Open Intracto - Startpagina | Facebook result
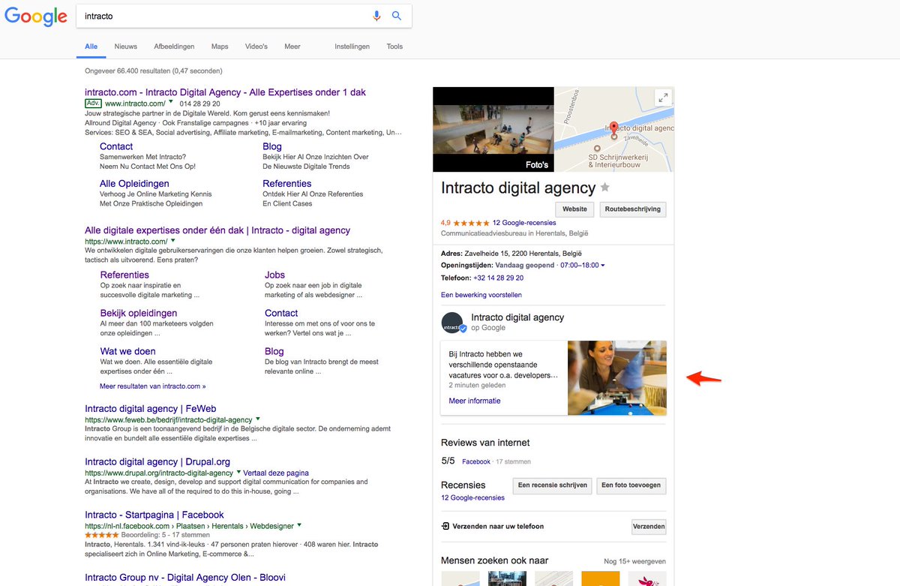Viewport: 900px width, 586px height. coord(154,515)
